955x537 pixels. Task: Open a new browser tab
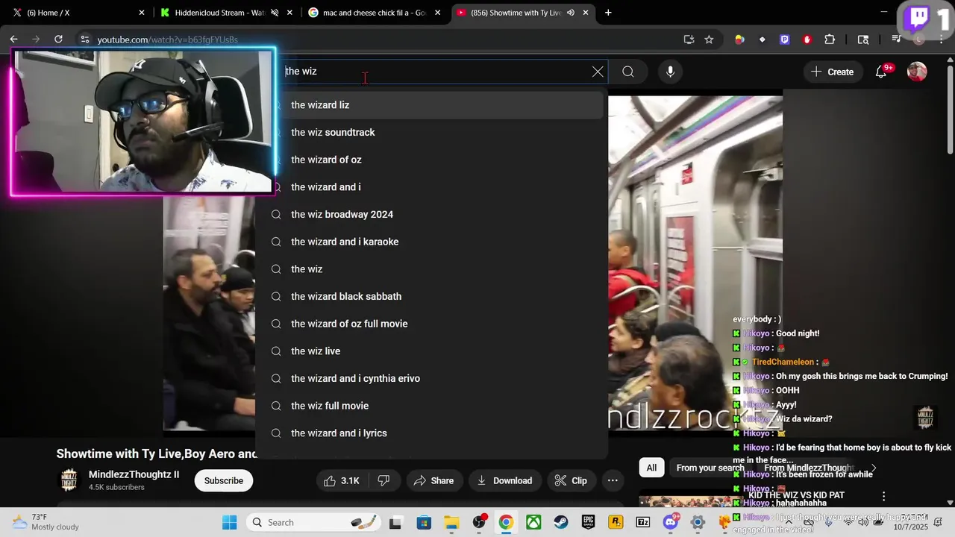tap(608, 13)
